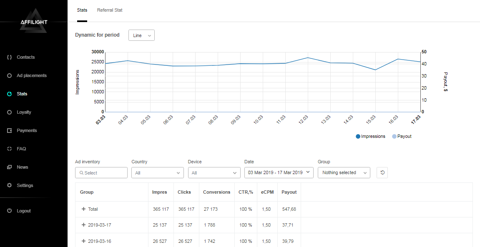Image resolution: width=480 pixels, height=247 pixels.
Task: Select the Stats tab
Action: (x=82, y=10)
